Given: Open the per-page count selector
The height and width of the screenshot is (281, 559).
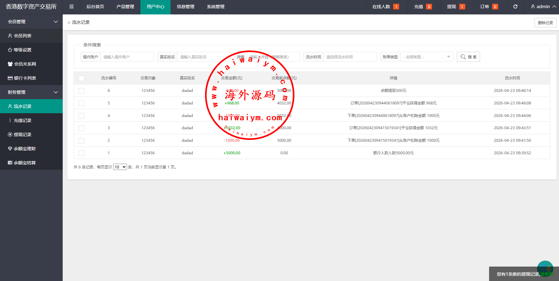Looking at the screenshot, I should (x=120, y=167).
